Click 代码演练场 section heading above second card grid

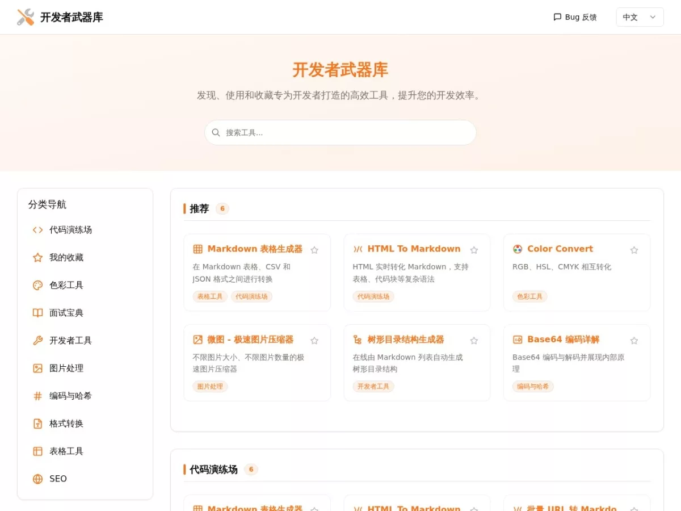pyautogui.click(x=213, y=470)
